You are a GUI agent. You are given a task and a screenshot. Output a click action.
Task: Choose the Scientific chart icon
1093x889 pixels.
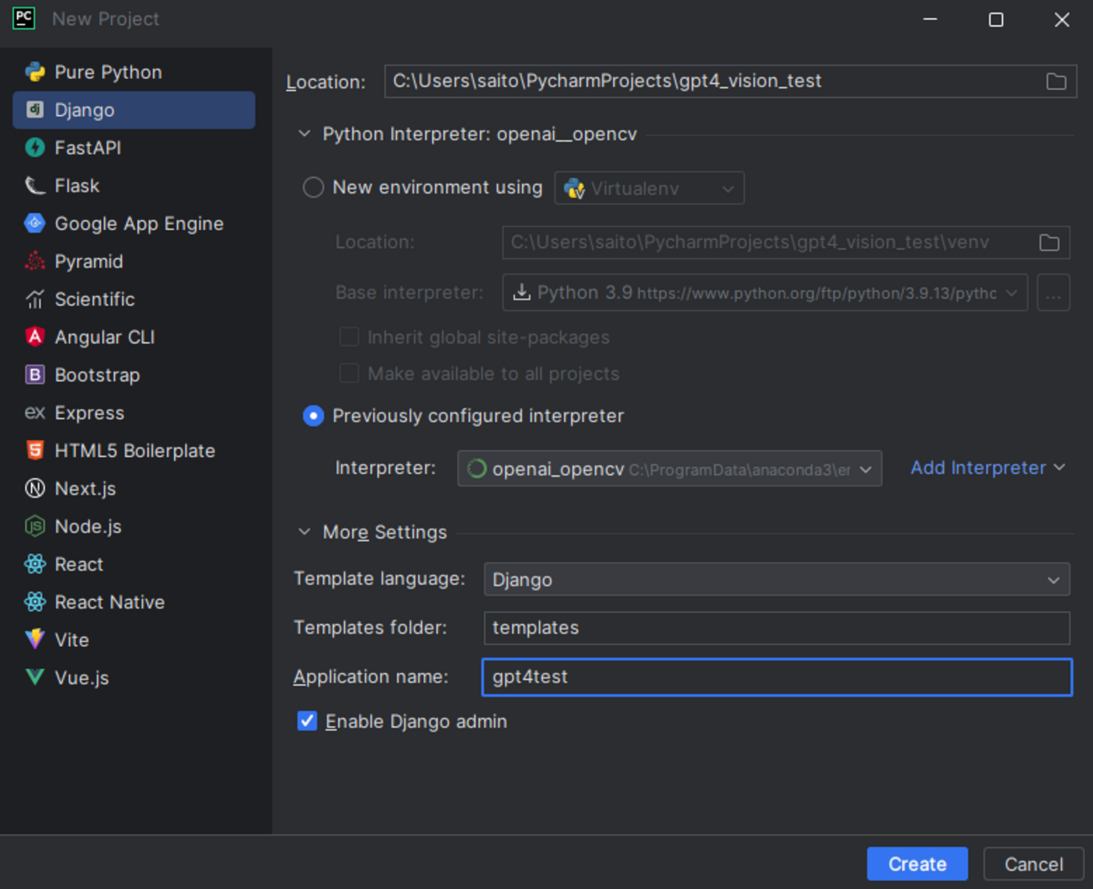(x=34, y=299)
